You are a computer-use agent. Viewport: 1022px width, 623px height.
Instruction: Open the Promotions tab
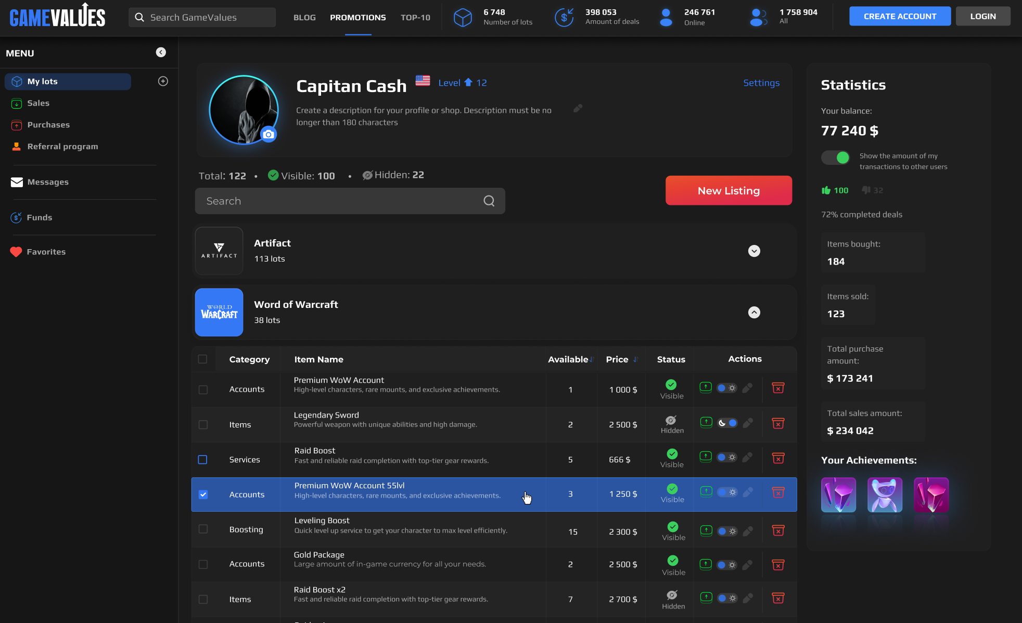click(x=357, y=18)
